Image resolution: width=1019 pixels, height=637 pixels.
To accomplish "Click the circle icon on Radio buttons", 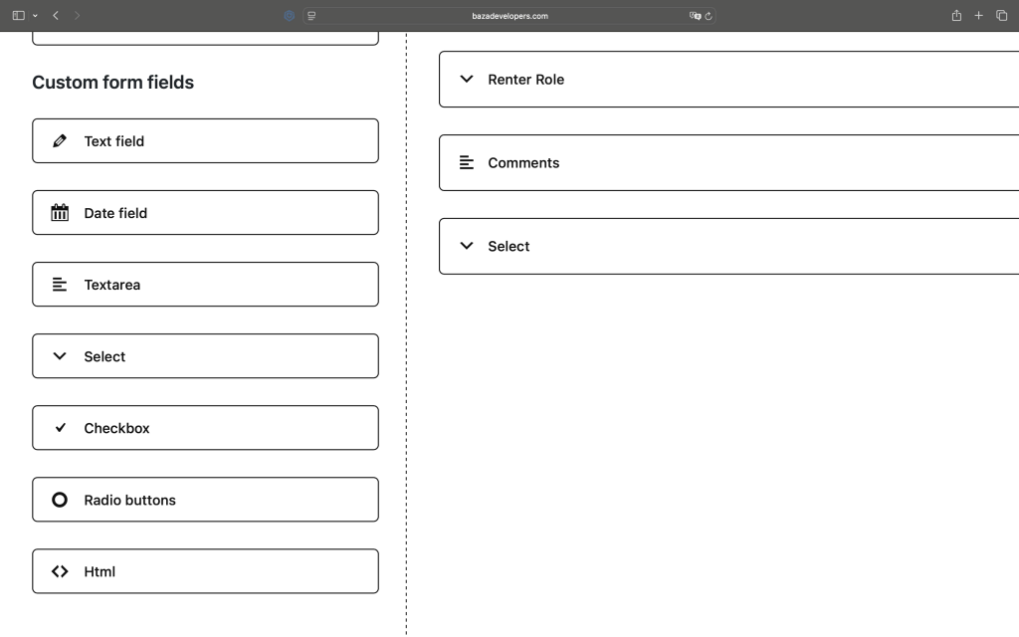I will click(x=59, y=500).
